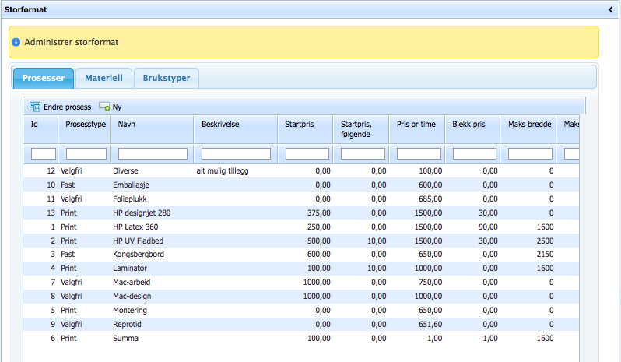The image size is (621, 362).
Task: Collapse the Storformat panel arrow
Action: tap(611, 9)
